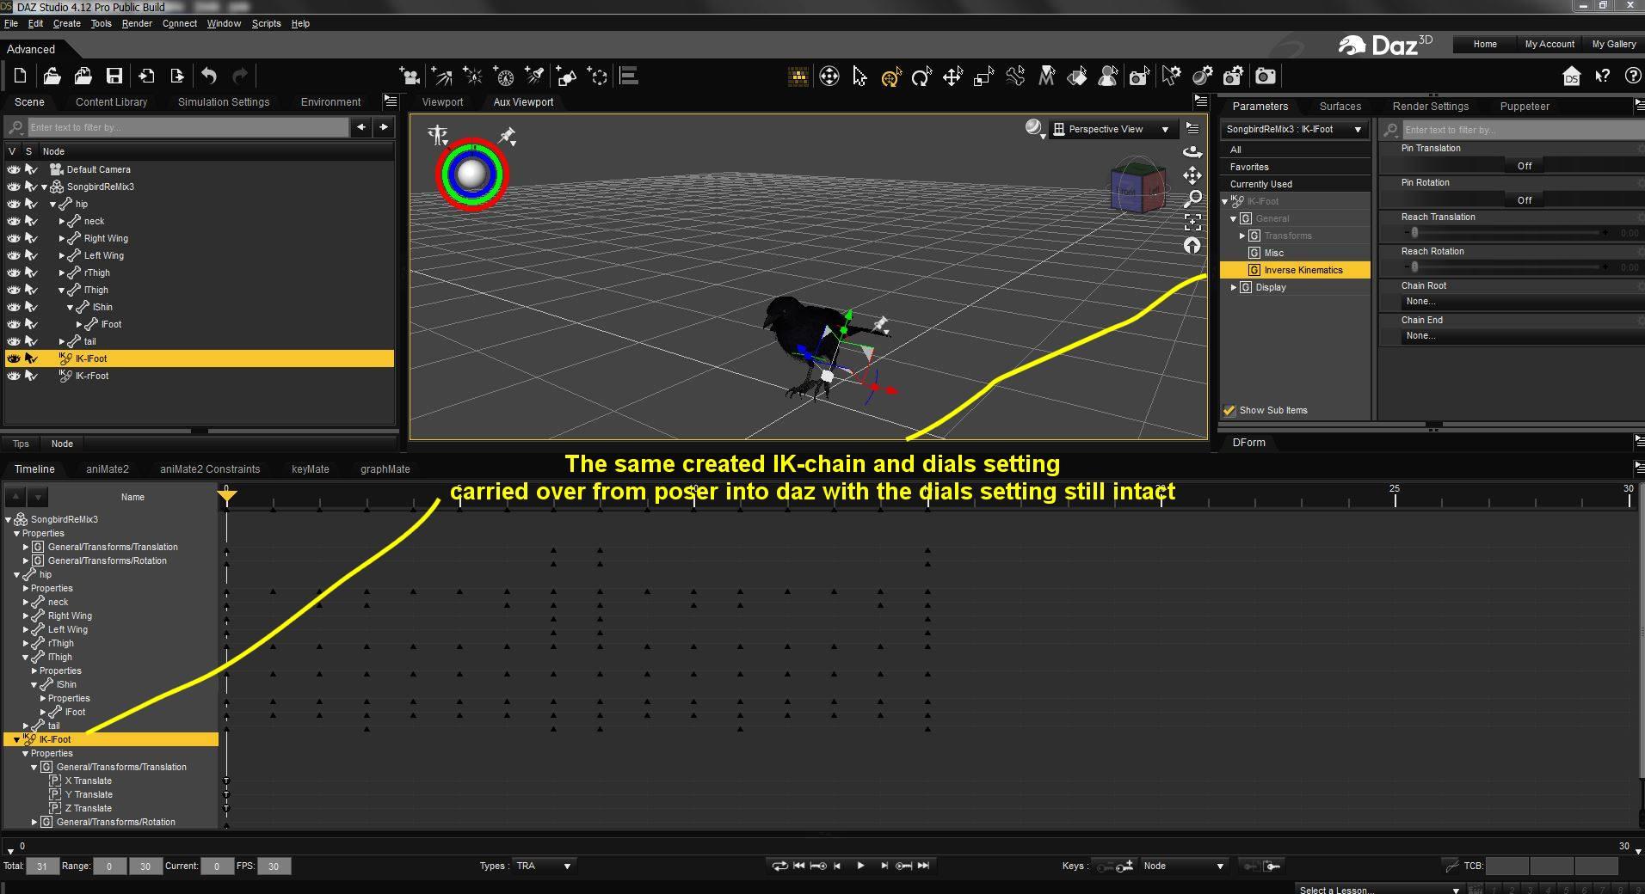Image resolution: width=1645 pixels, height=894 pixels.
Task: Open the Keys Node dropdown in timeline
Action: pyautogui.click(x=1183, y=866)
